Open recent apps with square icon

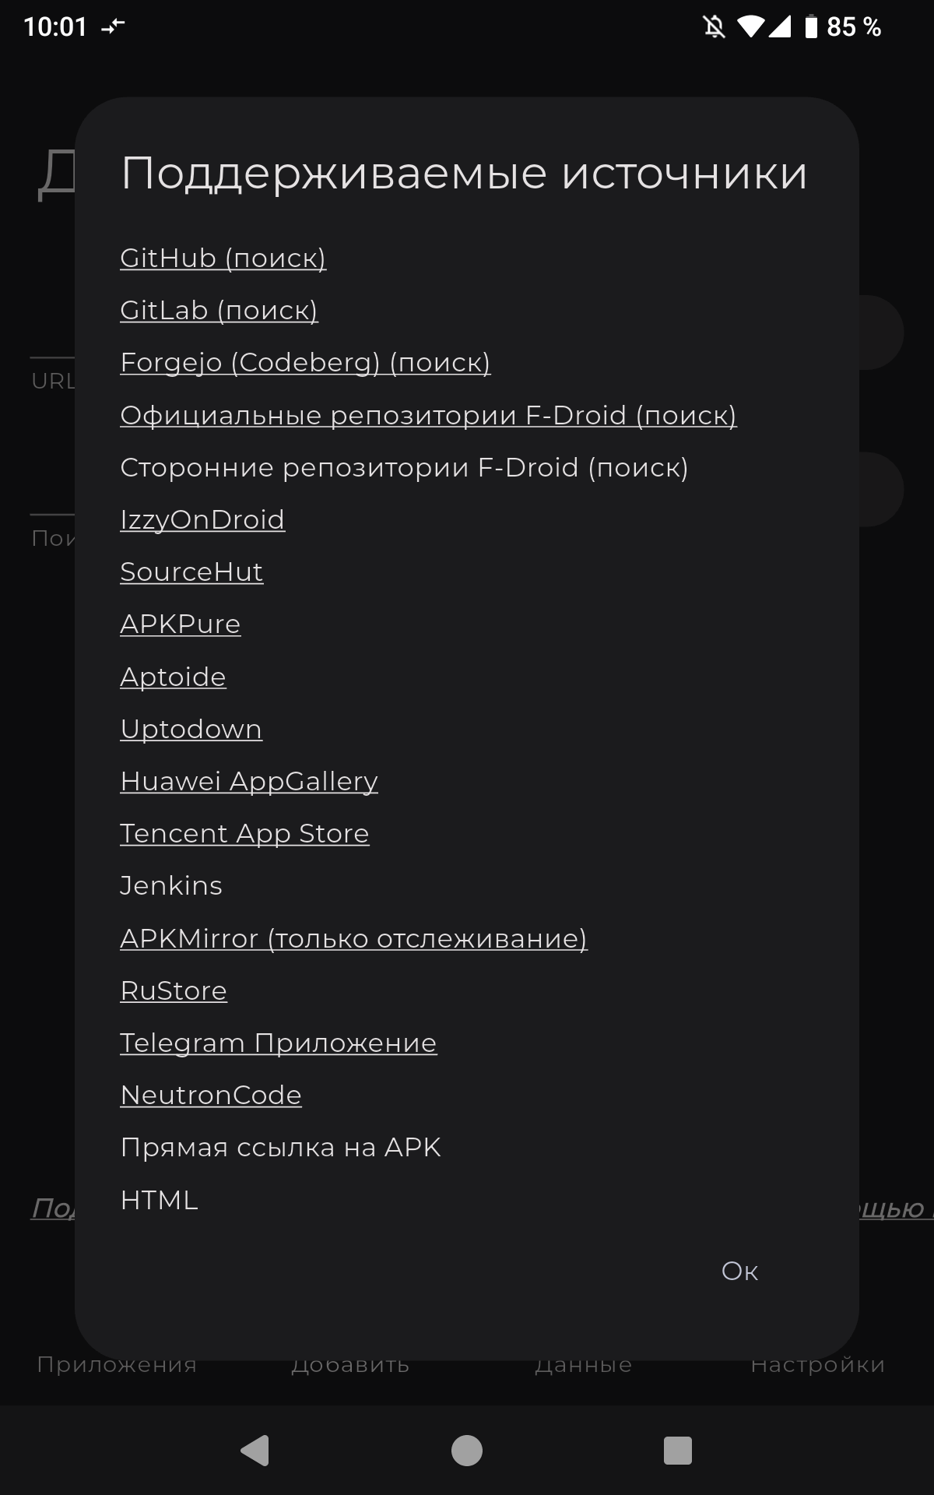pyautogui.click(x=677, y=1451)
